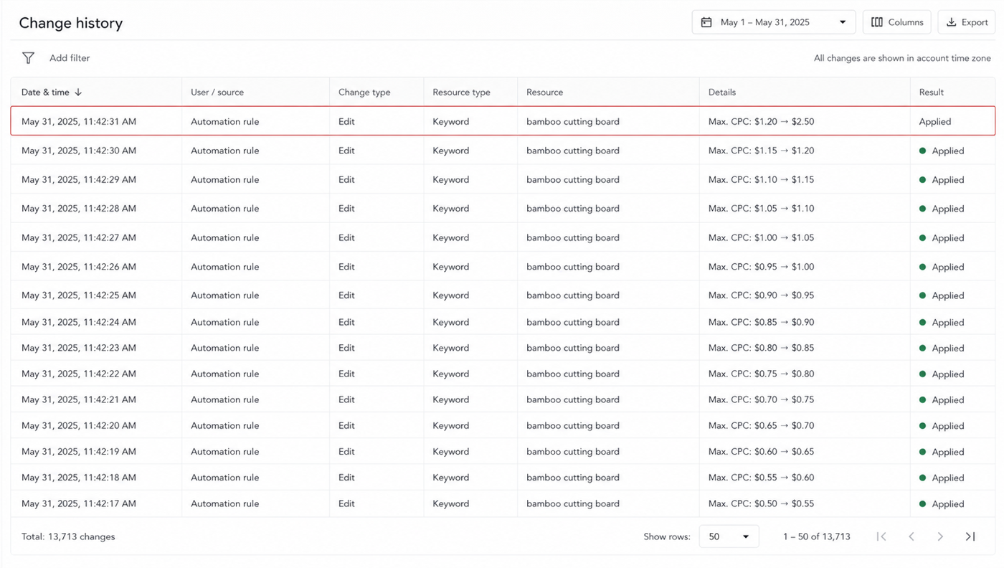The width and height of the screenshot is (1004, 568).
Task: Click Max. CPC: $0.90 → $0.95 detail
Action: pyautogui.click(x=761, y=295)
